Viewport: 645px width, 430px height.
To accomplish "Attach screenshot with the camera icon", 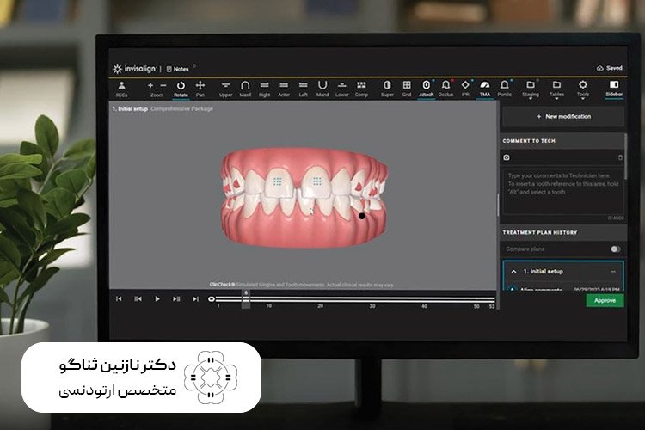I will pos(507,157).
